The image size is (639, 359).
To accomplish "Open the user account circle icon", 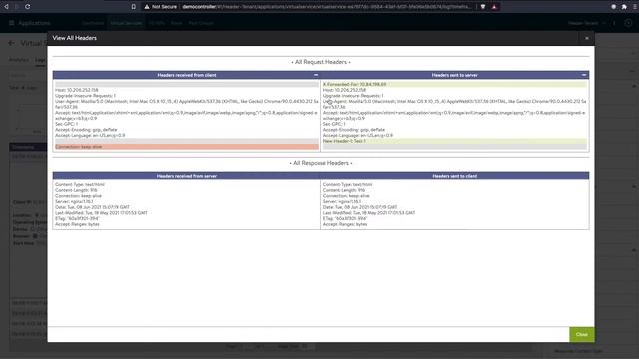I will point(628,23).
